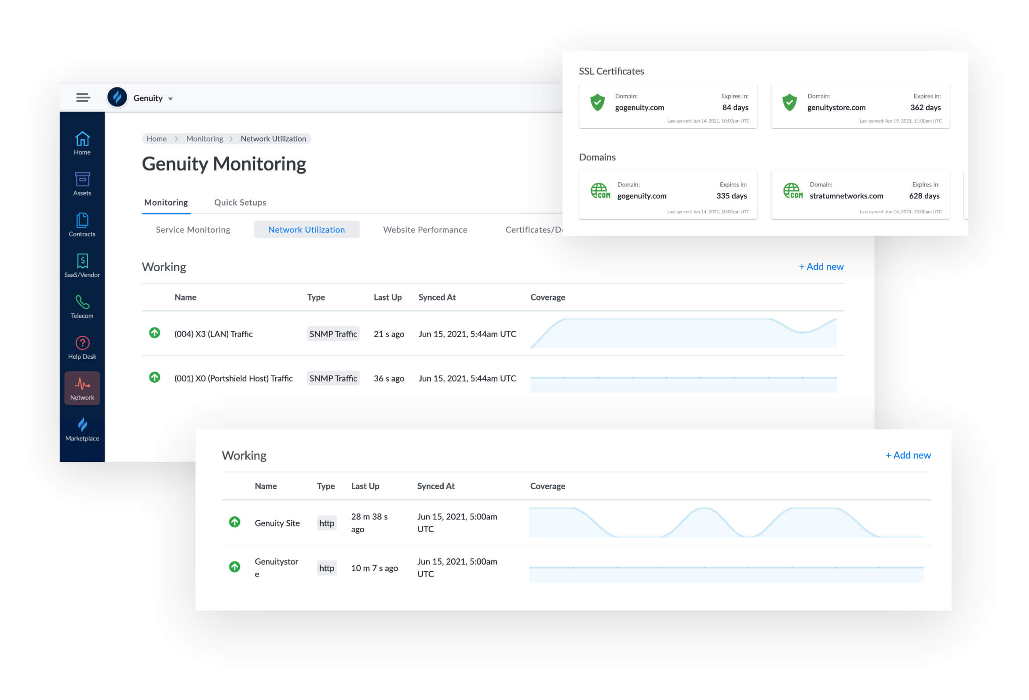Click the 21 s ago Last Up value
The image size is (1029, 700).
point(389,334)
